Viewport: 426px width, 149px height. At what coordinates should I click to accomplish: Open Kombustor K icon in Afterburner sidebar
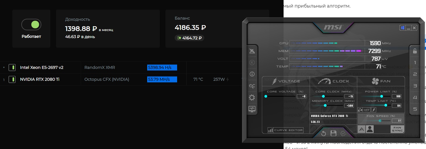pos(252,62)
